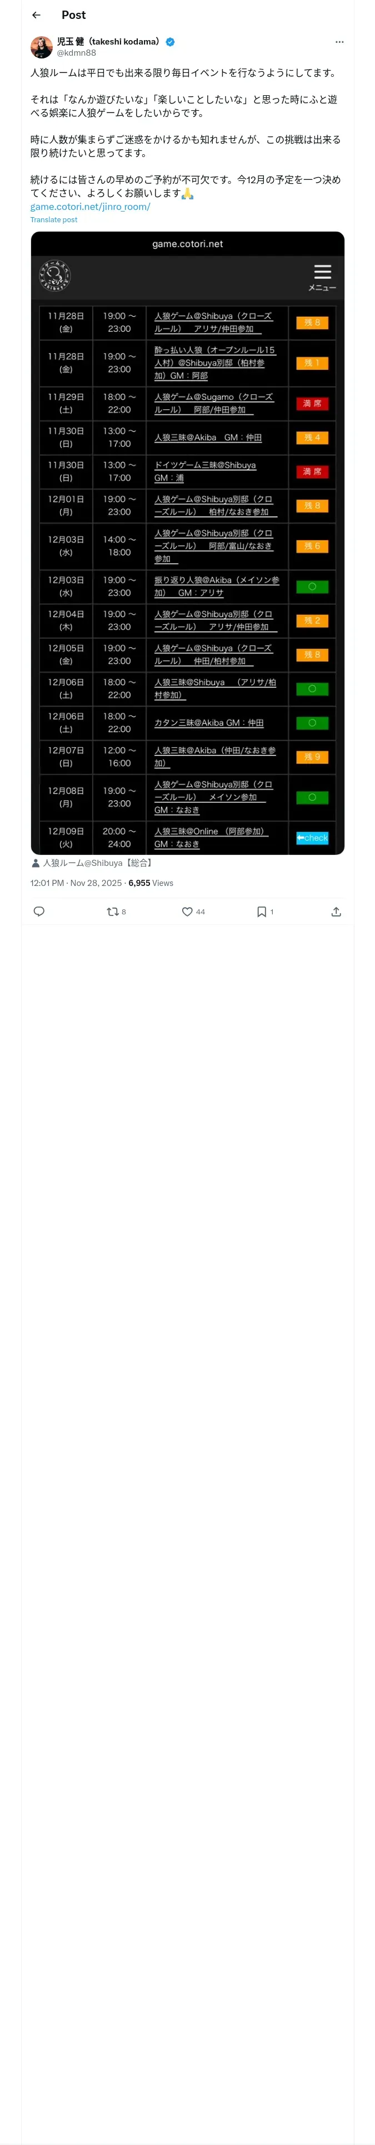This screenshot has height=2145, width=375.
Task: Click the 12:01 PM · Nov 28, 2025 timestamp
Action: (x=76, y=883)
